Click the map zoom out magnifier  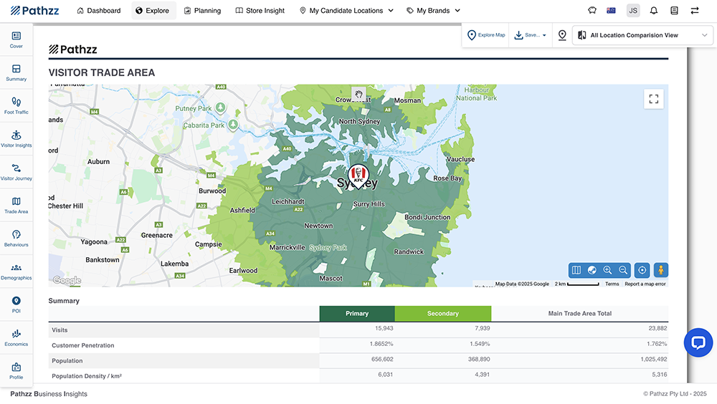[623, 270]
